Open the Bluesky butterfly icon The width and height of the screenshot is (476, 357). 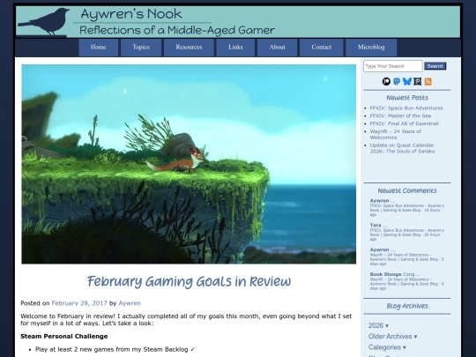[x=407, y=81]
